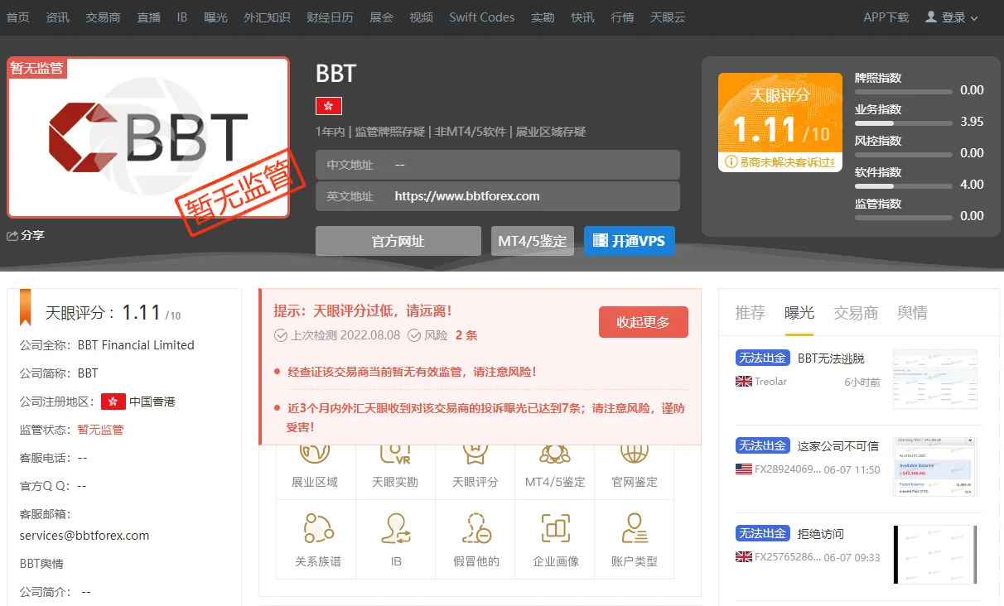Click the 天眼评分 1.11 score badge

780,123
